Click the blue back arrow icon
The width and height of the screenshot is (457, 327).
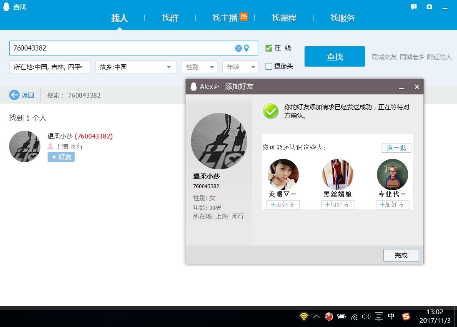pyautogui.click(x=14, y=95)
